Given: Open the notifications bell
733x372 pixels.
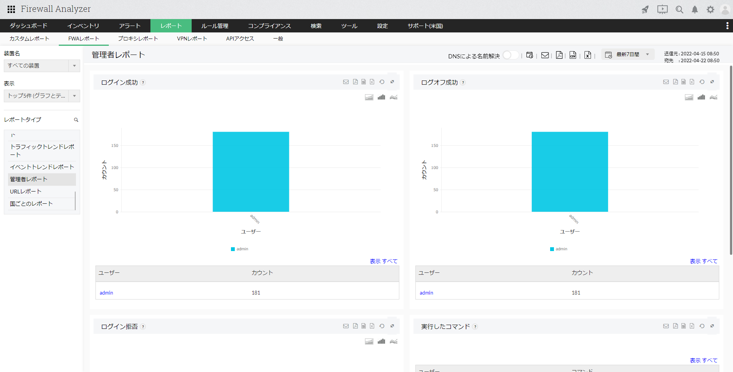Looking at the screenshot, I should tap(695, 10).
